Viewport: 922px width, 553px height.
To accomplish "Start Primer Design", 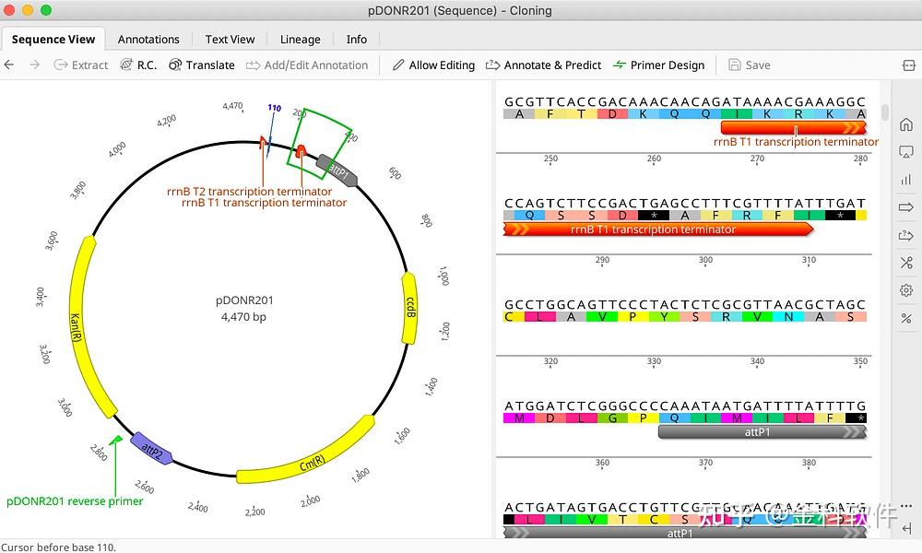I will pyautogui.click(x=659, y=65).
